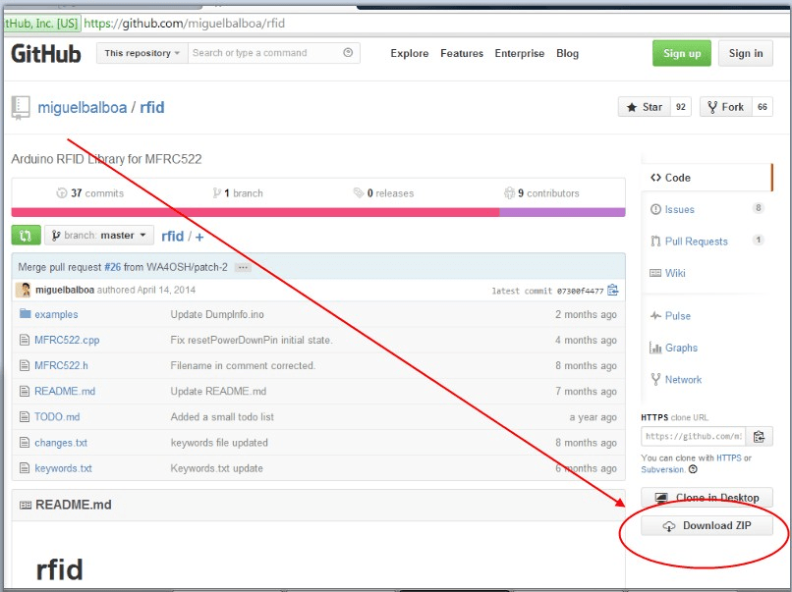Click the Subversion link
792x592 pixels.
662,469
